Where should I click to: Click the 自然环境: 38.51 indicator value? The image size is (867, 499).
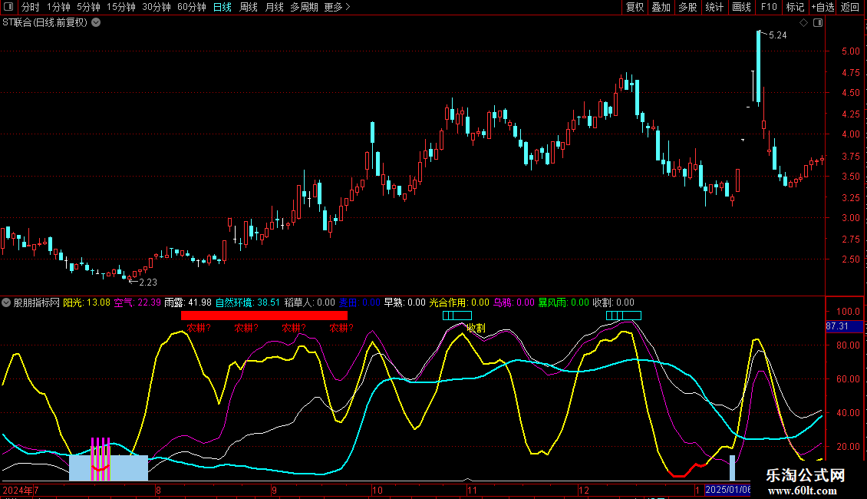coord(248,302)
